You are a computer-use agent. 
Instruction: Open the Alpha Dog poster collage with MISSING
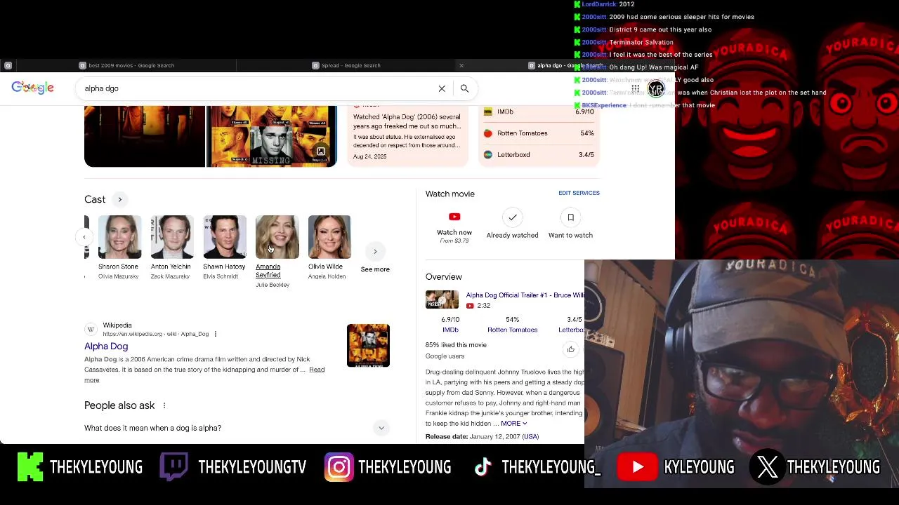point(271,136)
